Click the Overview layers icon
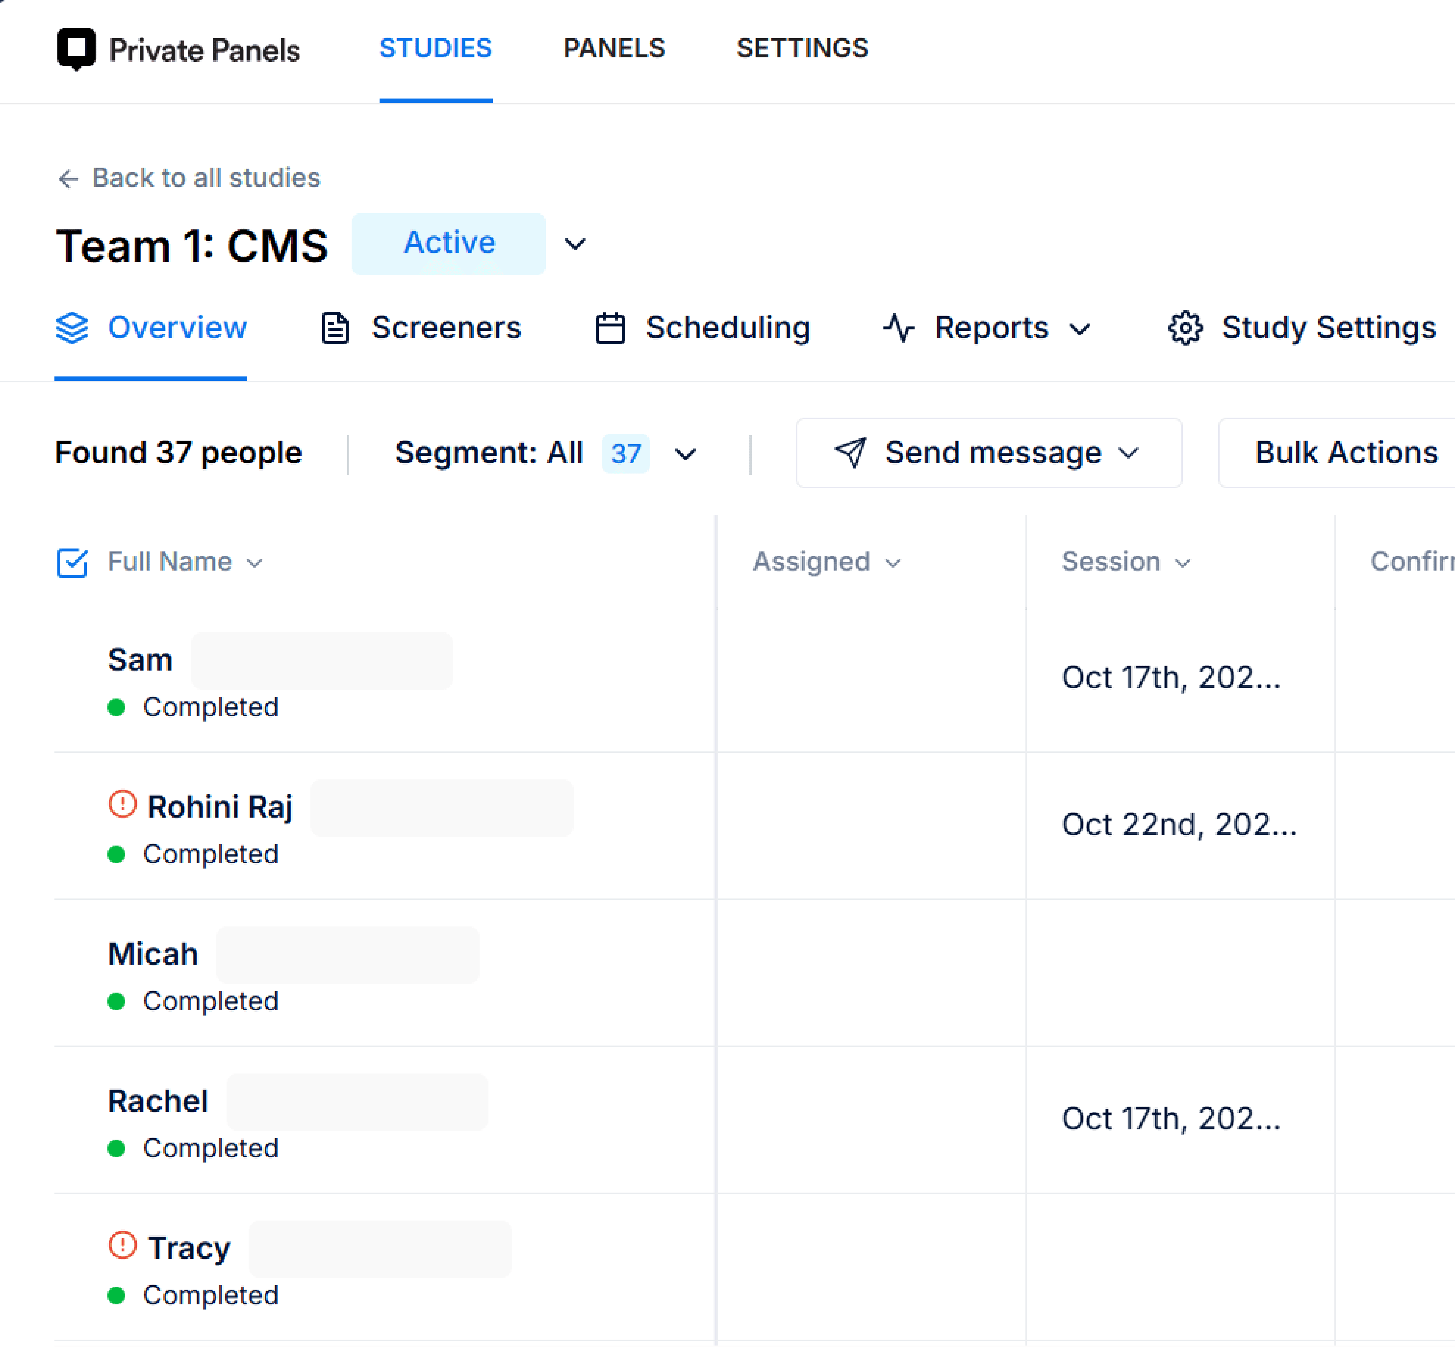The image size is (1455, 1347). tap(72, 328)
